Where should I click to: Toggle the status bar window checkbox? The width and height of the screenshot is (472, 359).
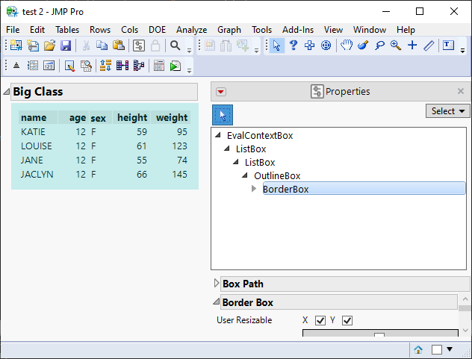coord(437,349)
